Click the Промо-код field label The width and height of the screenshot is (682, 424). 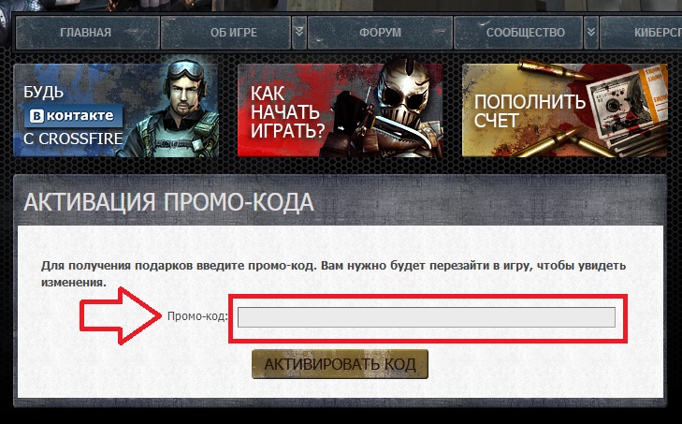click(x=197, y=316)
